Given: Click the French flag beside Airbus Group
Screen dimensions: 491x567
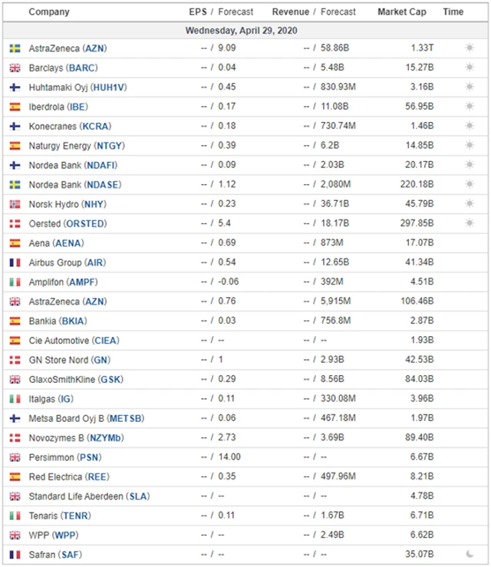Looking at the screenshot, I should (x=15, y=262).
